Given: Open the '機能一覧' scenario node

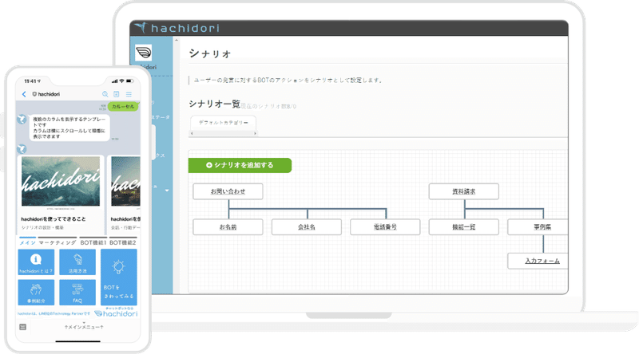Looking at the screenshot, I should point(464,227).
